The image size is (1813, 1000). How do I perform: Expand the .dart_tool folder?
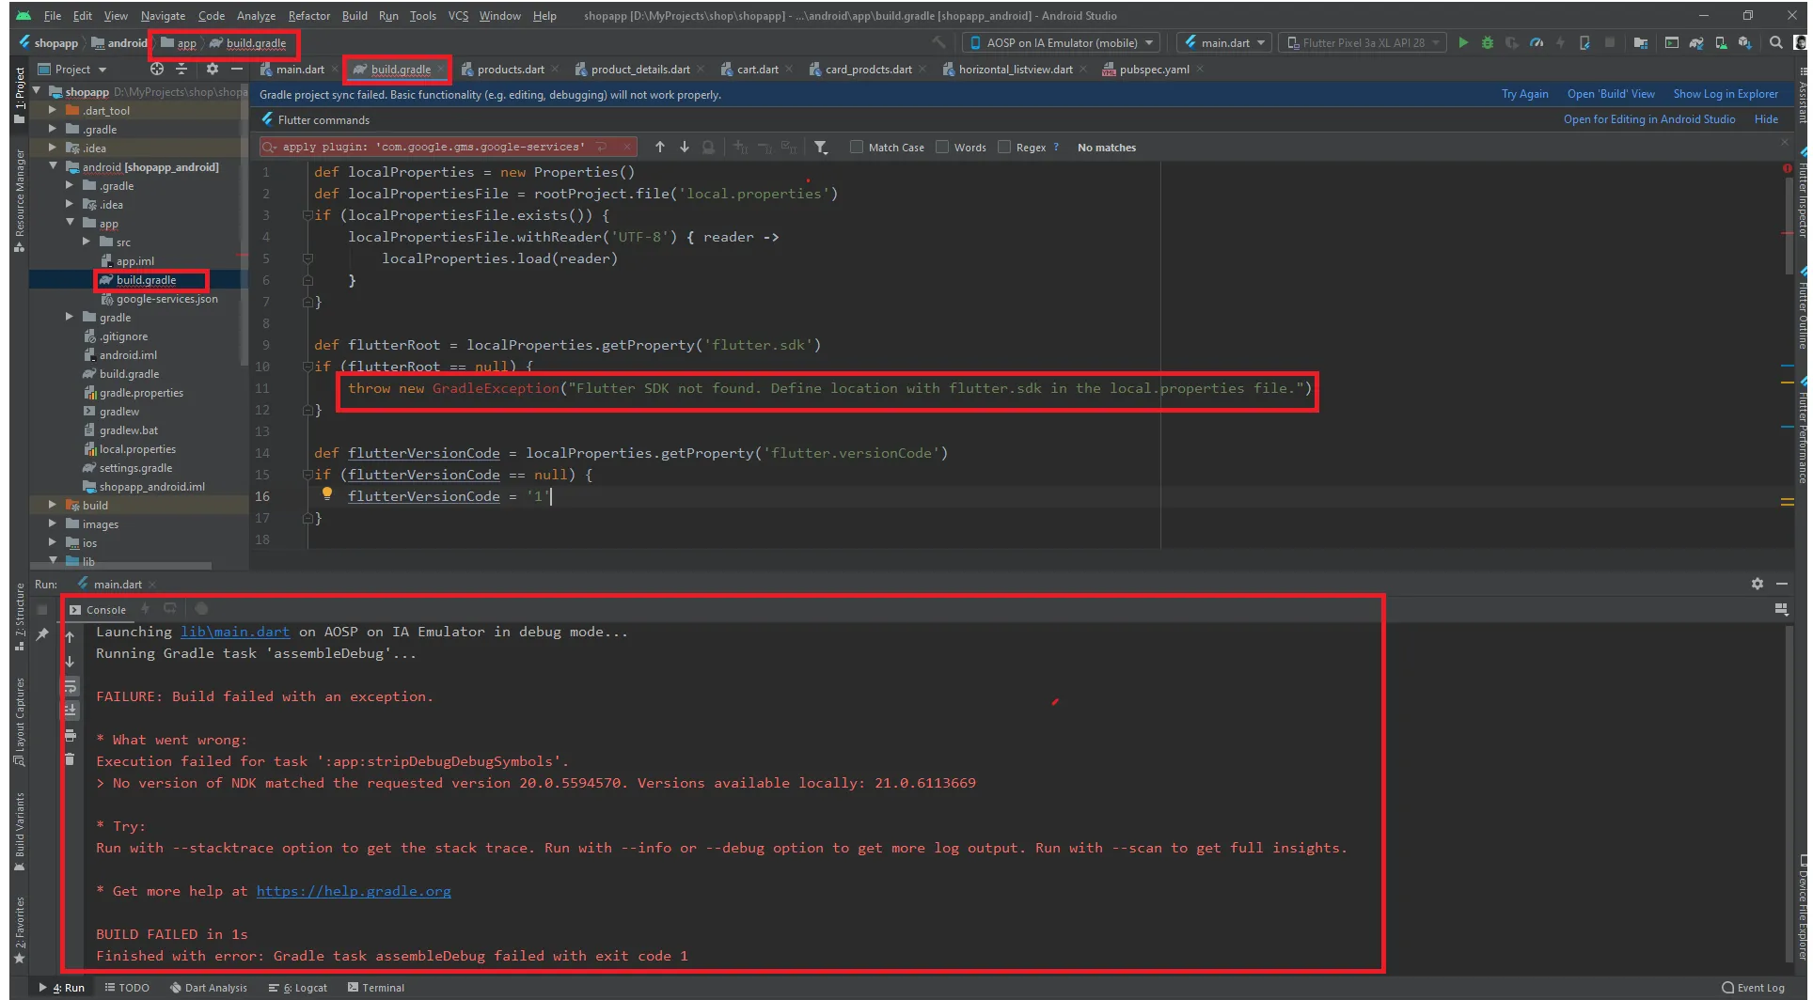click(53, 110)
